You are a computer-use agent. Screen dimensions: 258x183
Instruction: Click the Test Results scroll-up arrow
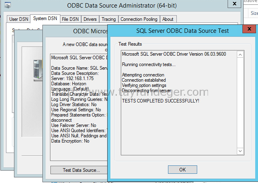pyautogui.click(x=240, y=54)
